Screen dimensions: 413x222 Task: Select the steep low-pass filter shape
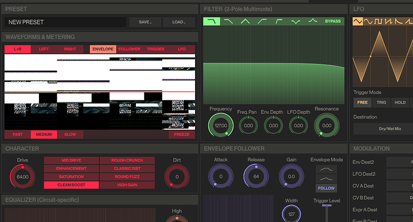(211, 22)
